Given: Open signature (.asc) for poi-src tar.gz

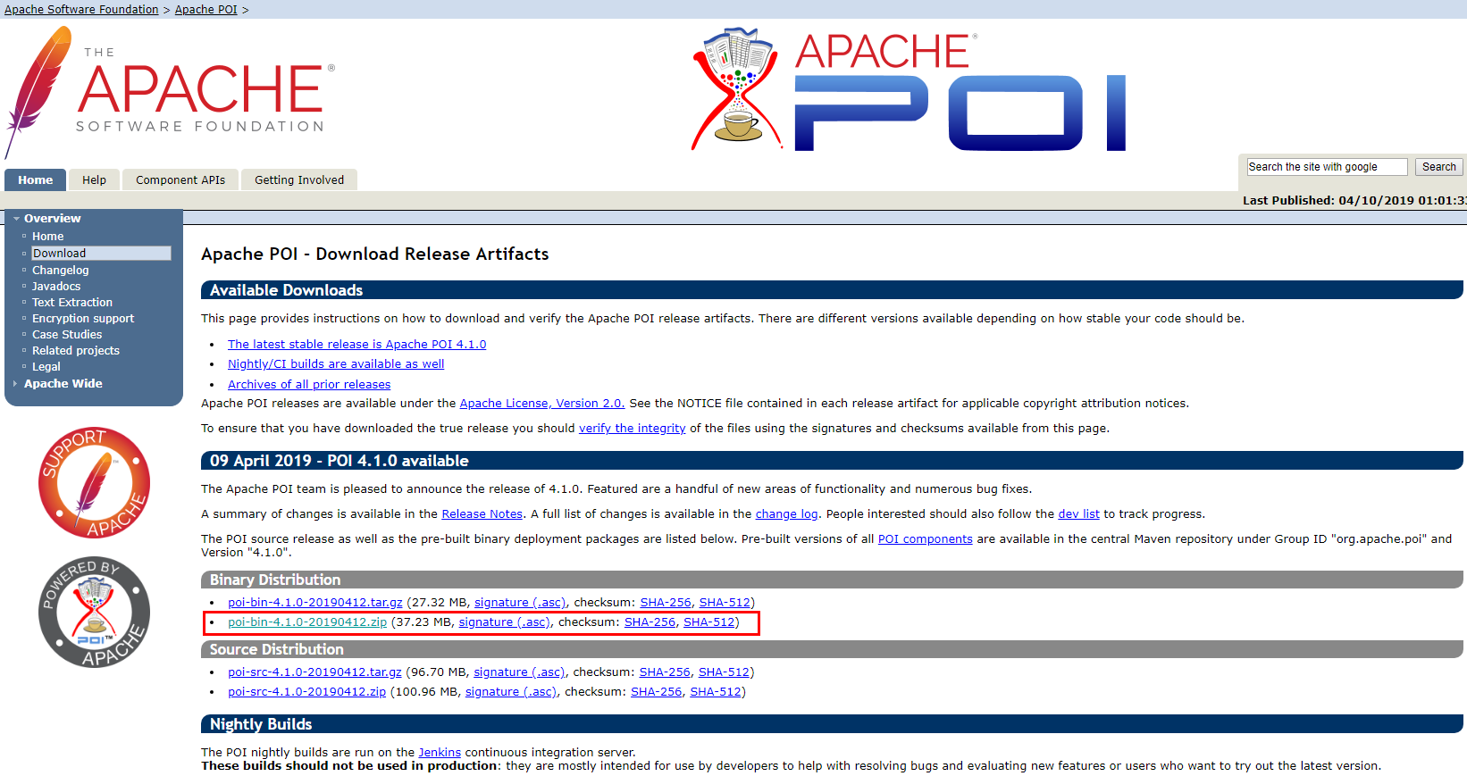Looking at the screenshot, I should (519, 672).
